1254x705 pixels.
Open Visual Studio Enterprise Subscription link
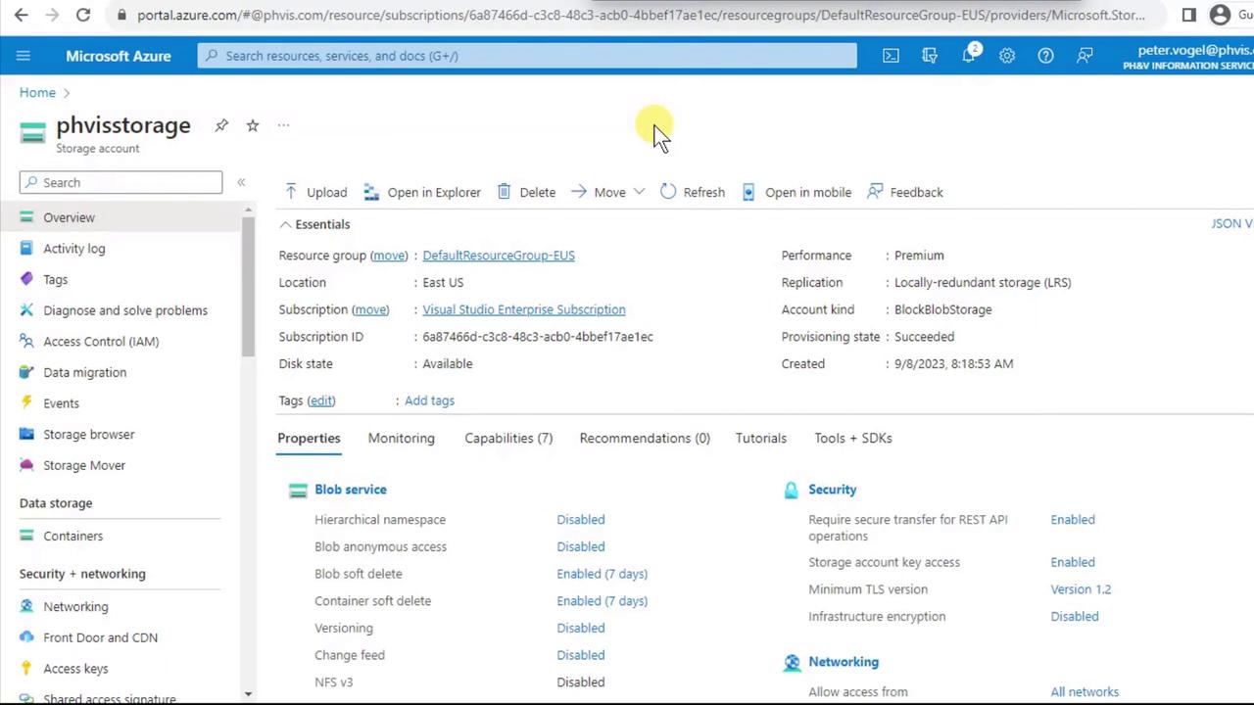(x=524, y=309)
